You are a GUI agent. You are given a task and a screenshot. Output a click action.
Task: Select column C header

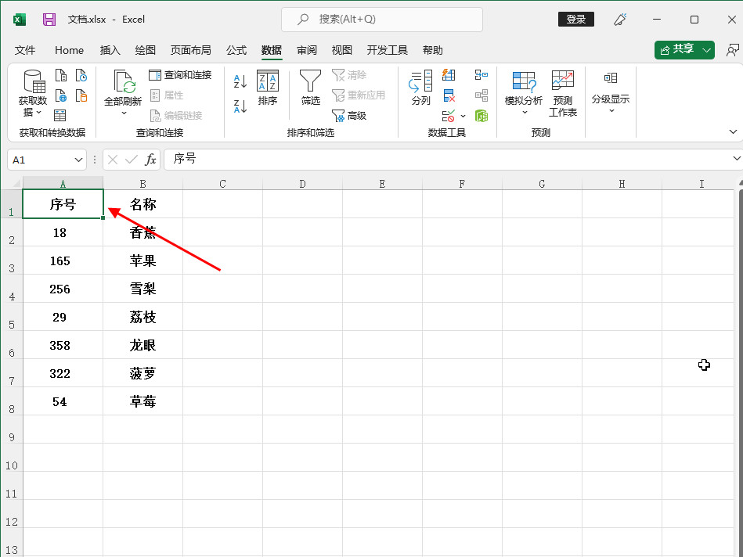(222, 184)
